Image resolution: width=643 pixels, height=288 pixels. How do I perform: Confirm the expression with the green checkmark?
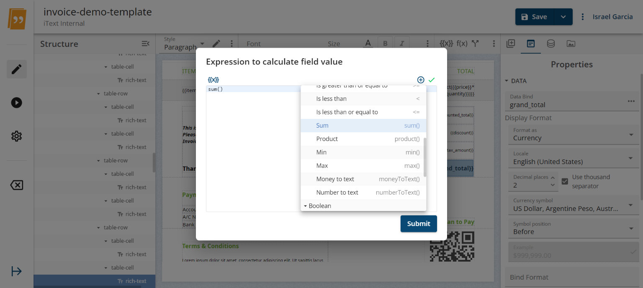432,80
